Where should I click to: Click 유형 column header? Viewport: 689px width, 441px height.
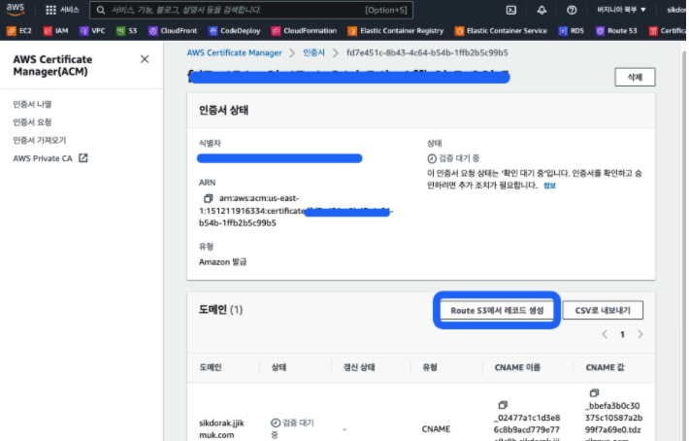click(x=430, y=367)
